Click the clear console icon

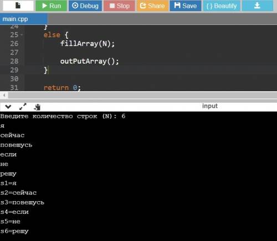[37, 107]
